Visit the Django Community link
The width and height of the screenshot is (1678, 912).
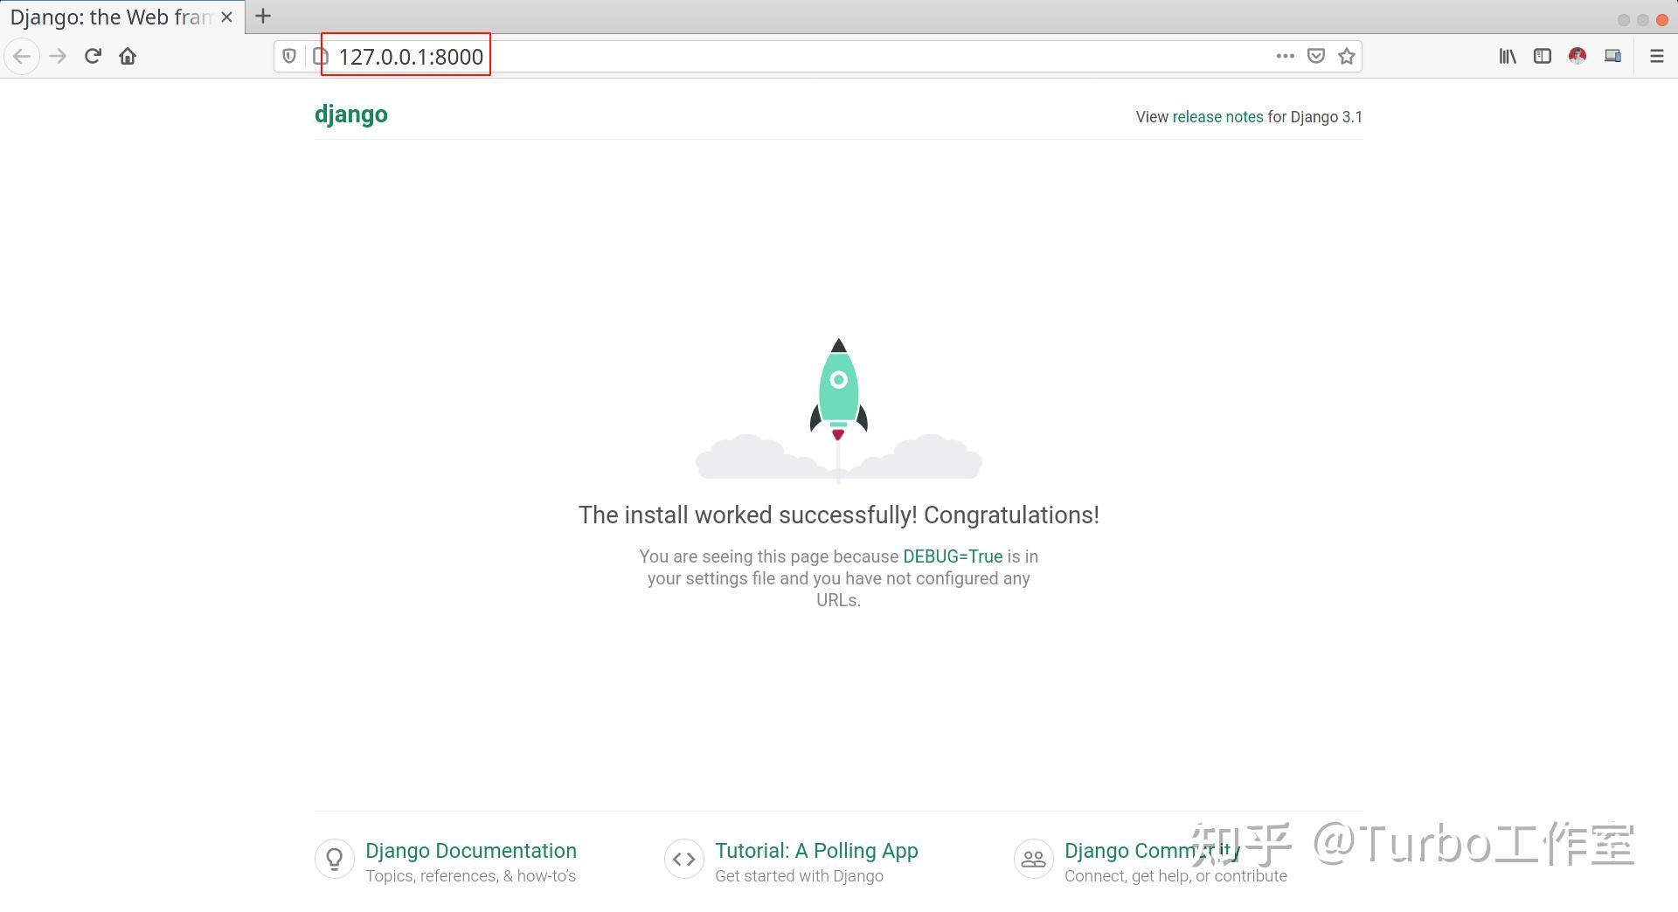point(1152,851)
